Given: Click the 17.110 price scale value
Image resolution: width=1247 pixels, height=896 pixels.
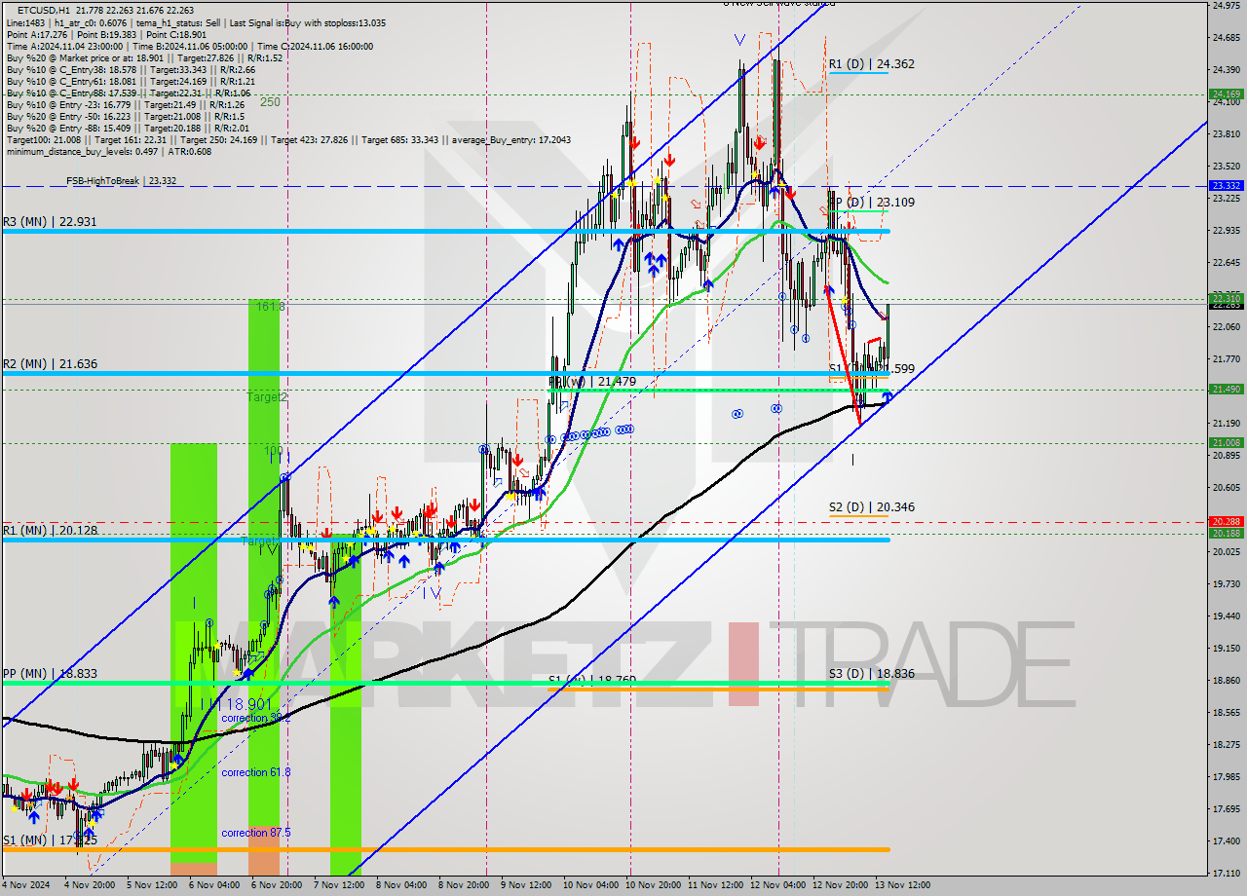Looking at the screenshot, I should (x=1226, y=873).
